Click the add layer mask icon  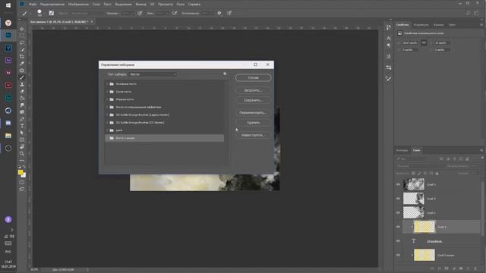[x=447, y=268]
